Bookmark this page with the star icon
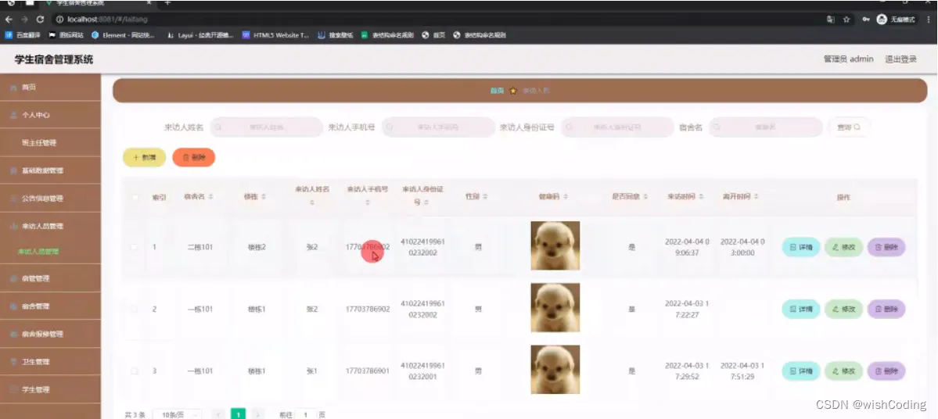 pos(846,19)
